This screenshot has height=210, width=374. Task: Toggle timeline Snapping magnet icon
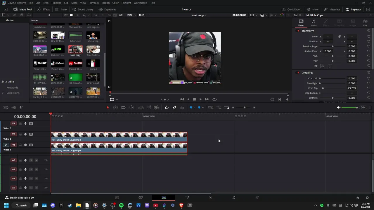click(167, 108)
